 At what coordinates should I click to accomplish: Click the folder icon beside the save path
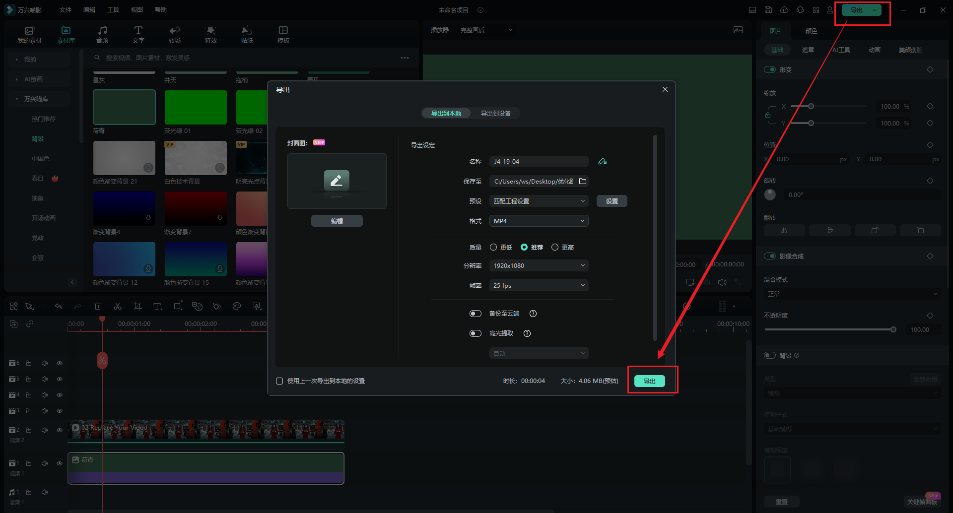tap(583, 182)
